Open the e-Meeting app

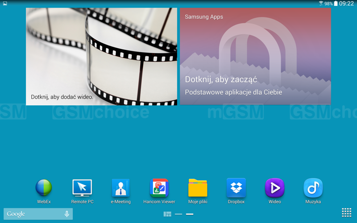[x=120, y=188]
